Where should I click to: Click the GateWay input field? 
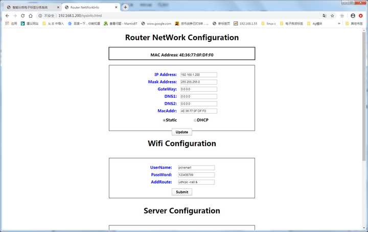point(199,89)
